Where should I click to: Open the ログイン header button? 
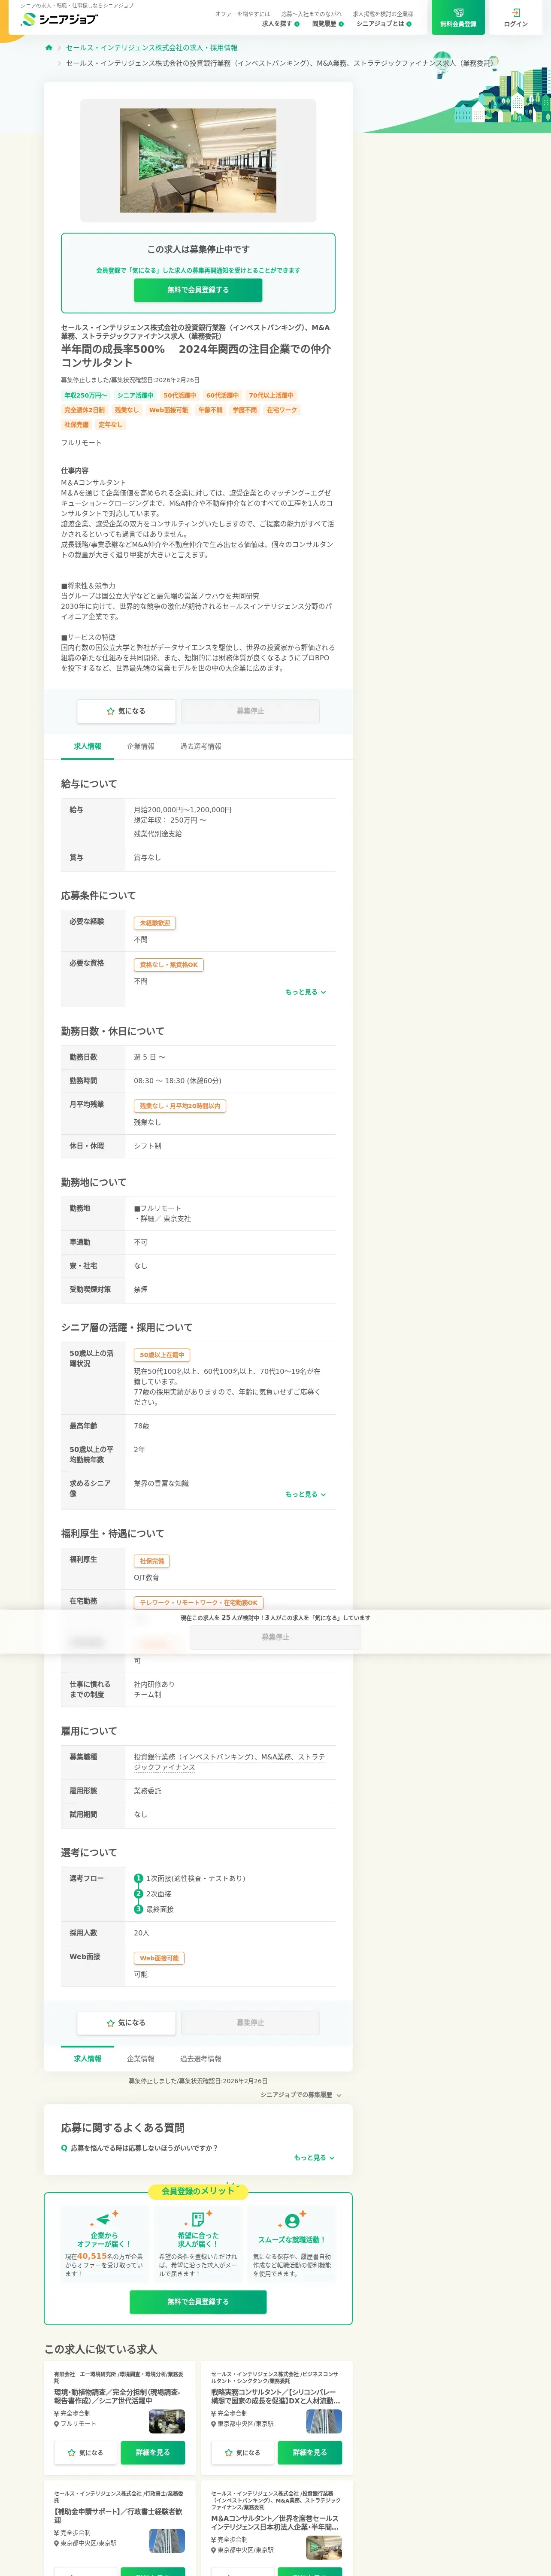tap(516, 17)
